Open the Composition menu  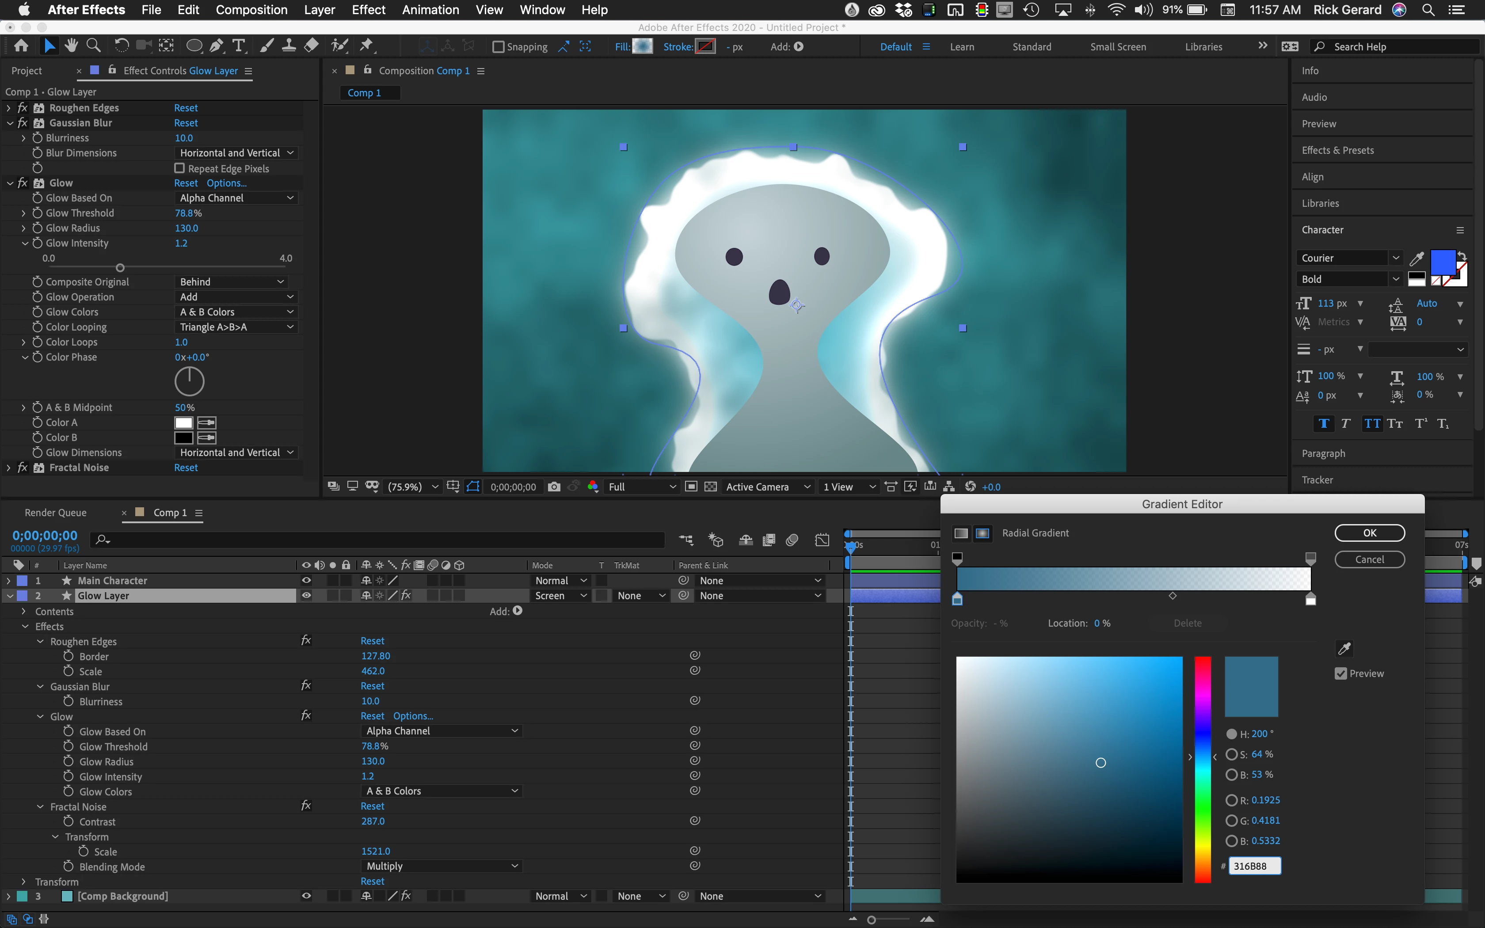click(251, 10)
